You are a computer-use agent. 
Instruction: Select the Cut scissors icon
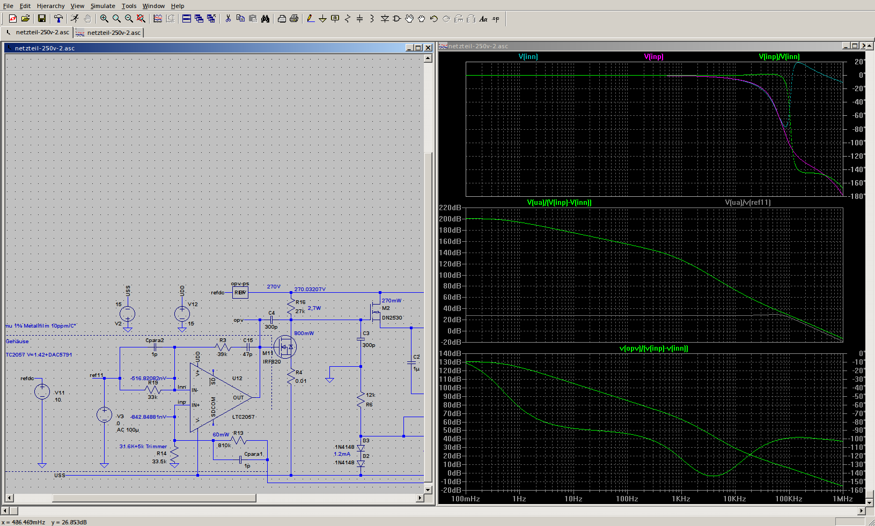(228, 19)
